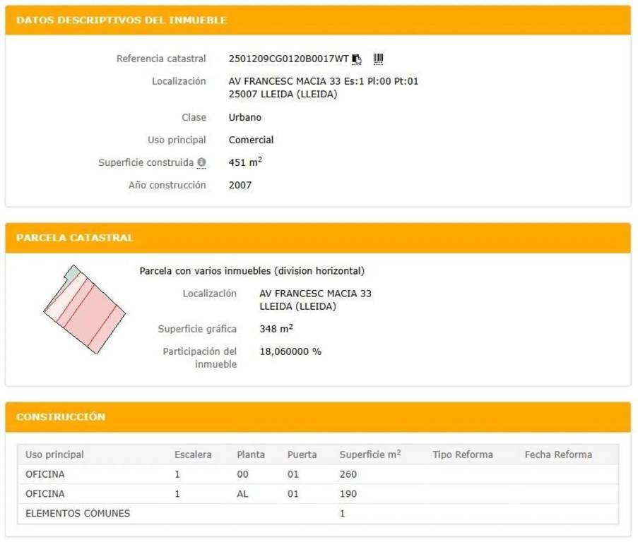Image resolution: width=638 pixels, height=542 pixels.
Task: Click the Uso principal column header
Action: 54,454
